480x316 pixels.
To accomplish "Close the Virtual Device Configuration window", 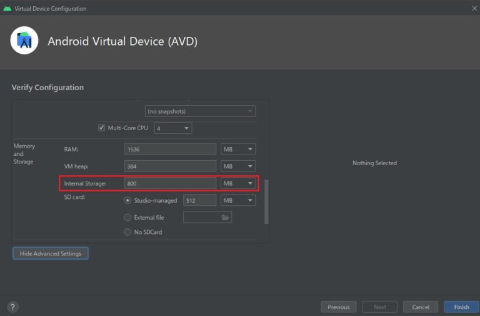I will point(474,8).
